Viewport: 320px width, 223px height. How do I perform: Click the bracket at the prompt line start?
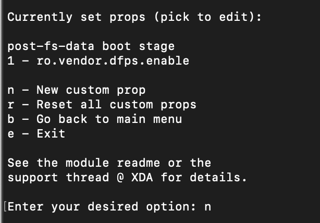[5, 207]
